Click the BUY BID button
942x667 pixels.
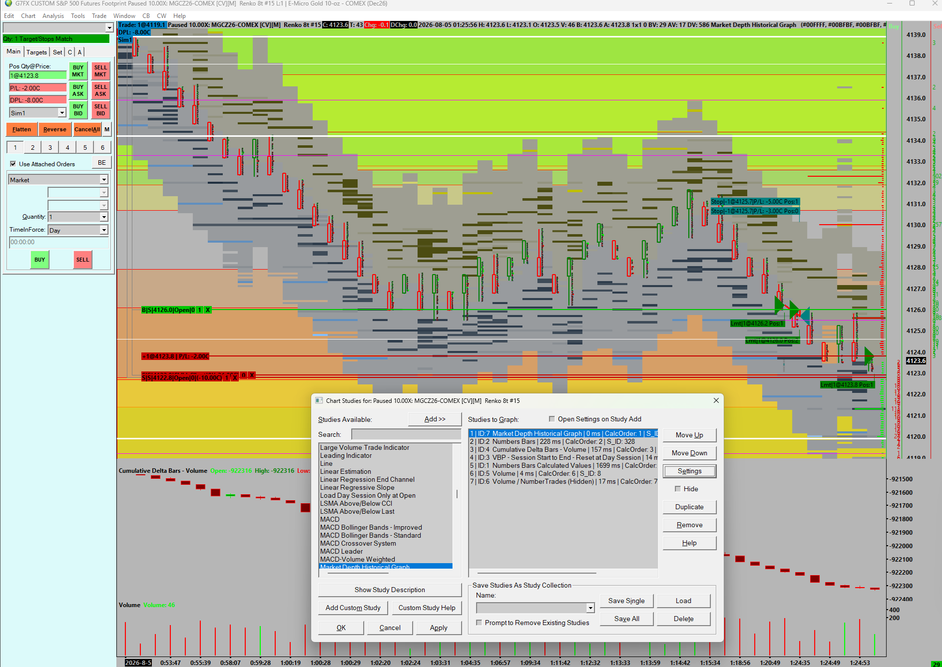[78, 110]
